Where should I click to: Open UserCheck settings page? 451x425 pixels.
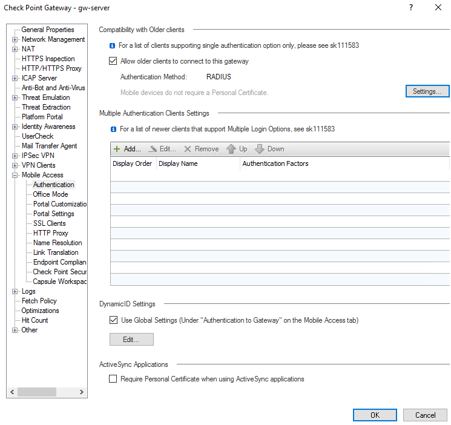click(38, 136)
